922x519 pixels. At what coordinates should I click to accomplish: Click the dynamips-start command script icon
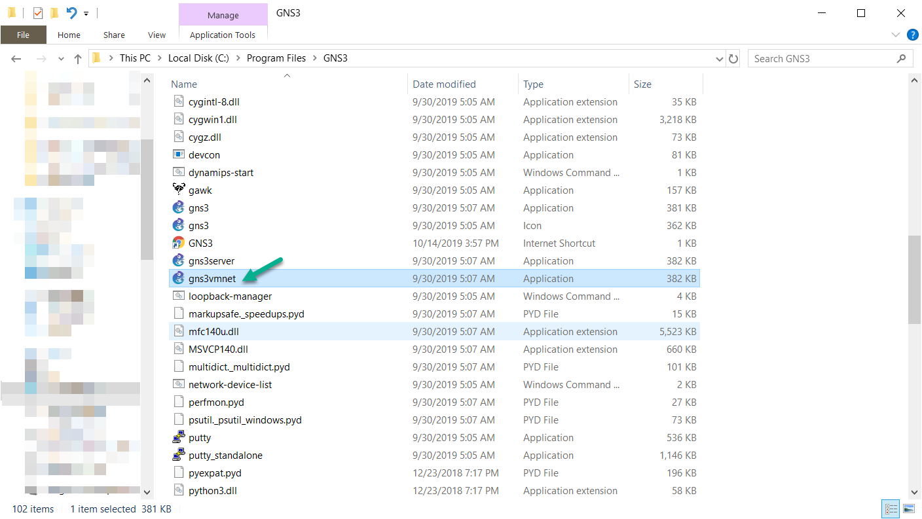179,172
